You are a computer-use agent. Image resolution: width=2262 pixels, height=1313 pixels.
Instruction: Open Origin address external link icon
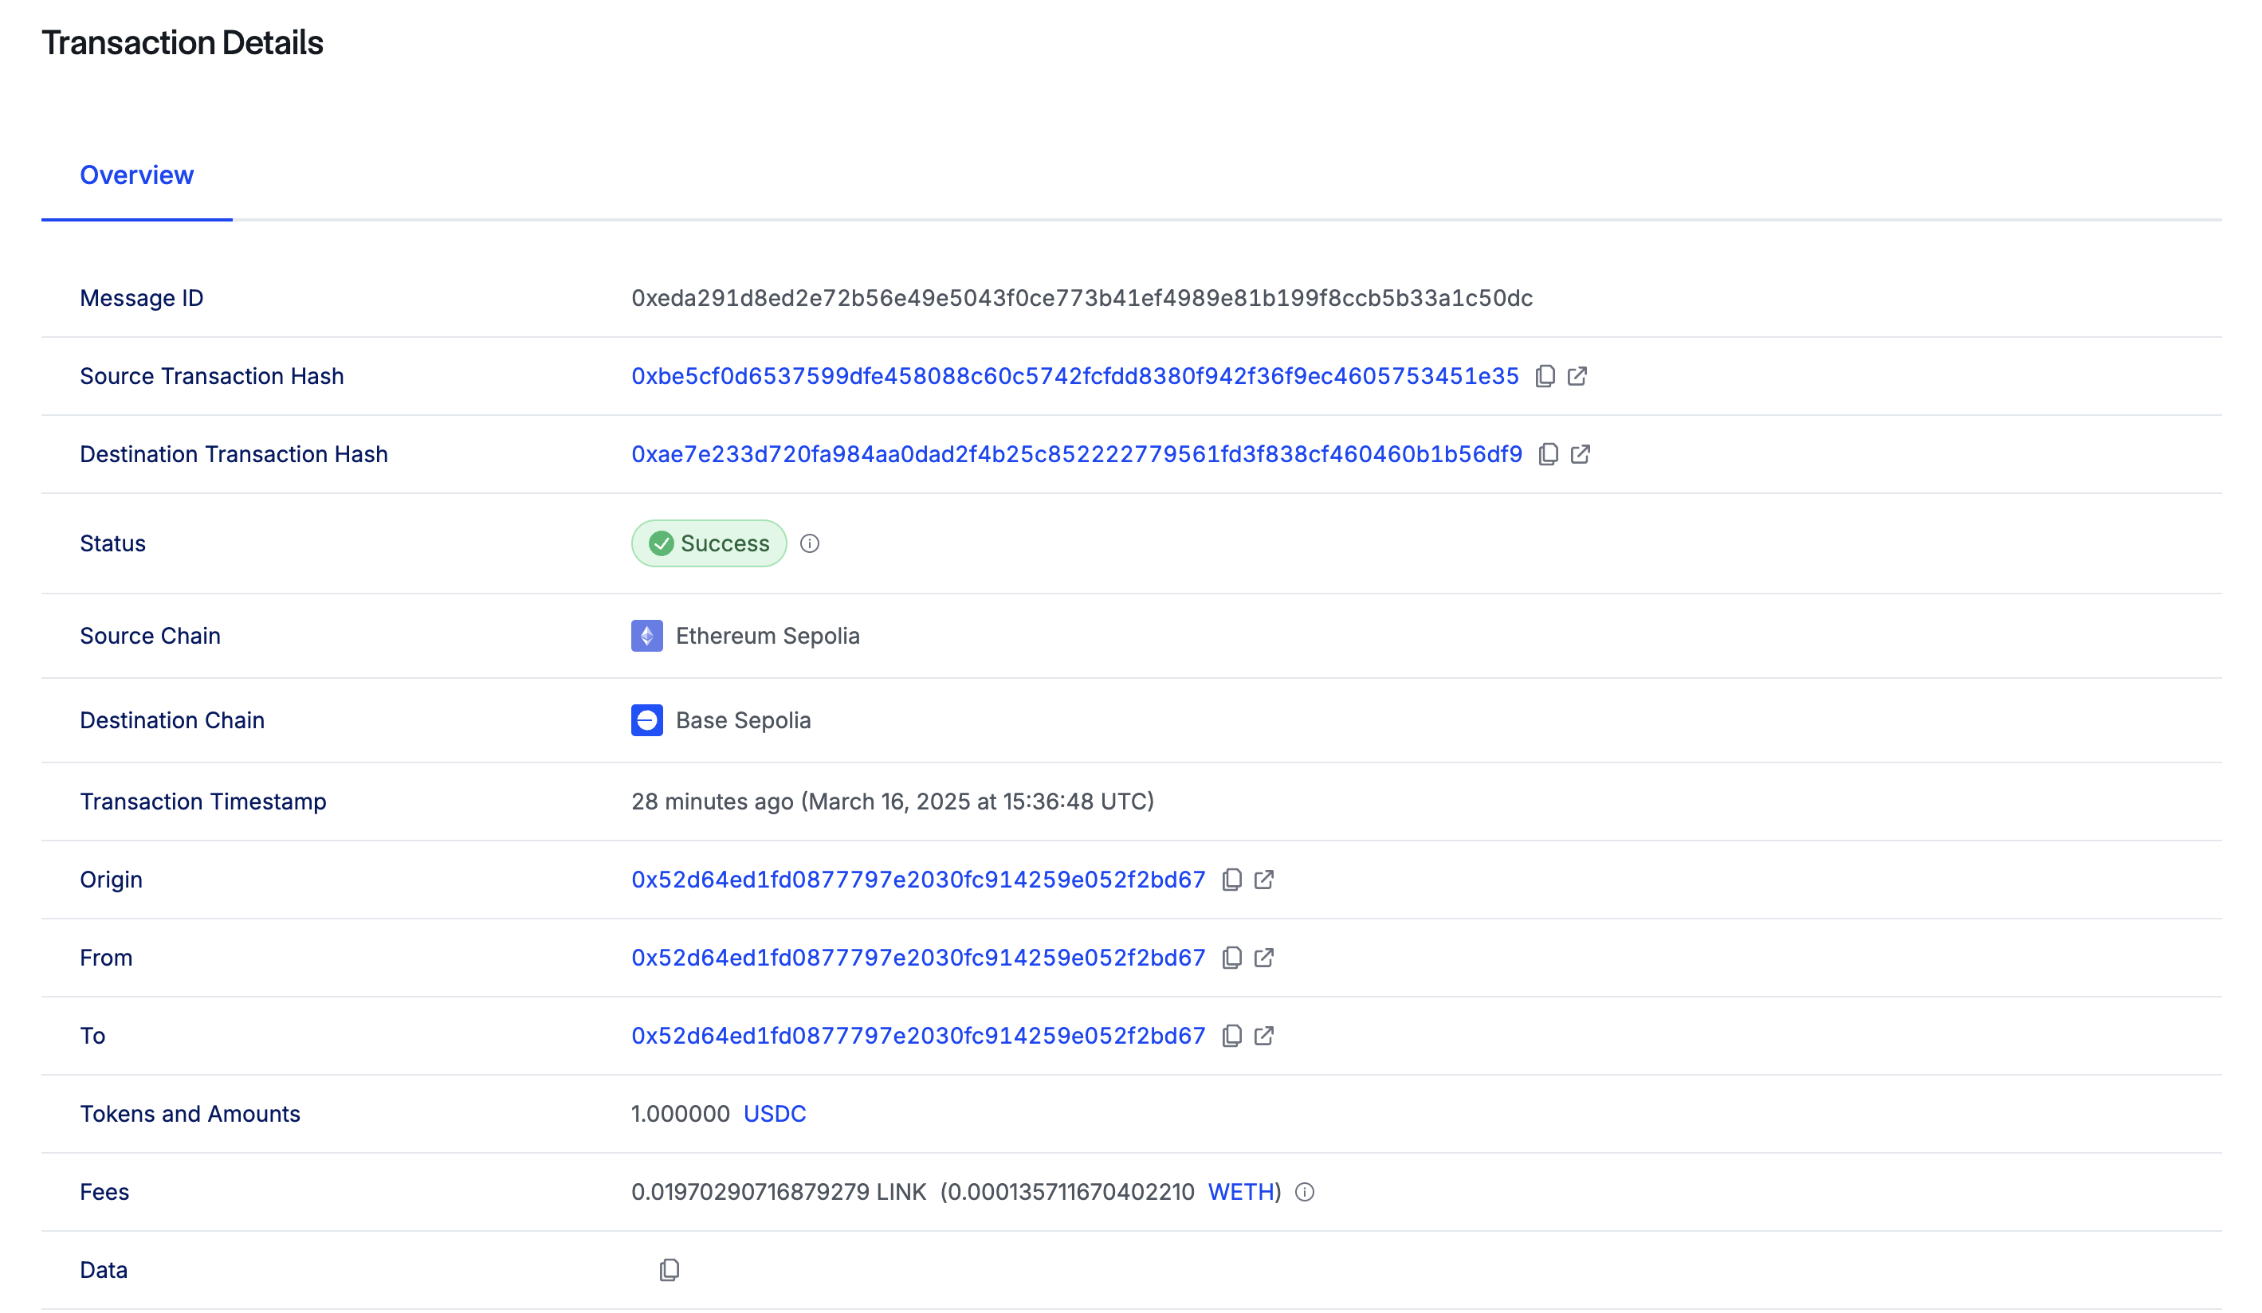pos(1264,880)
